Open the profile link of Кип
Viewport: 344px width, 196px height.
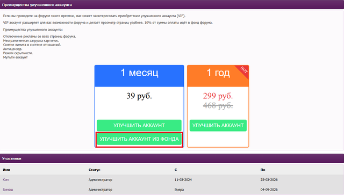tap(5, 180)
